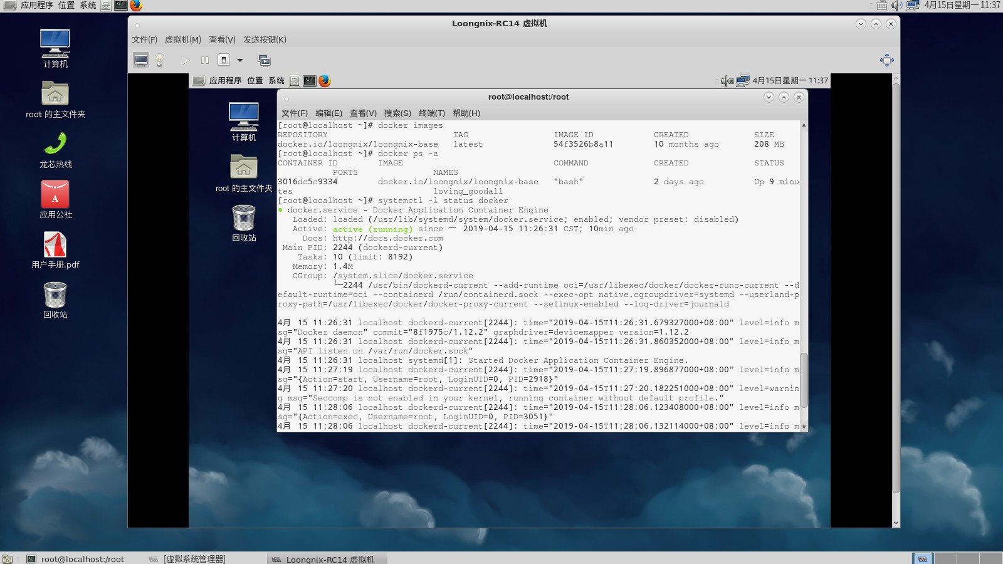
Task: Open guest terminal 查看(V) menu
Action: pyautogui.click(x=363, y=113)
